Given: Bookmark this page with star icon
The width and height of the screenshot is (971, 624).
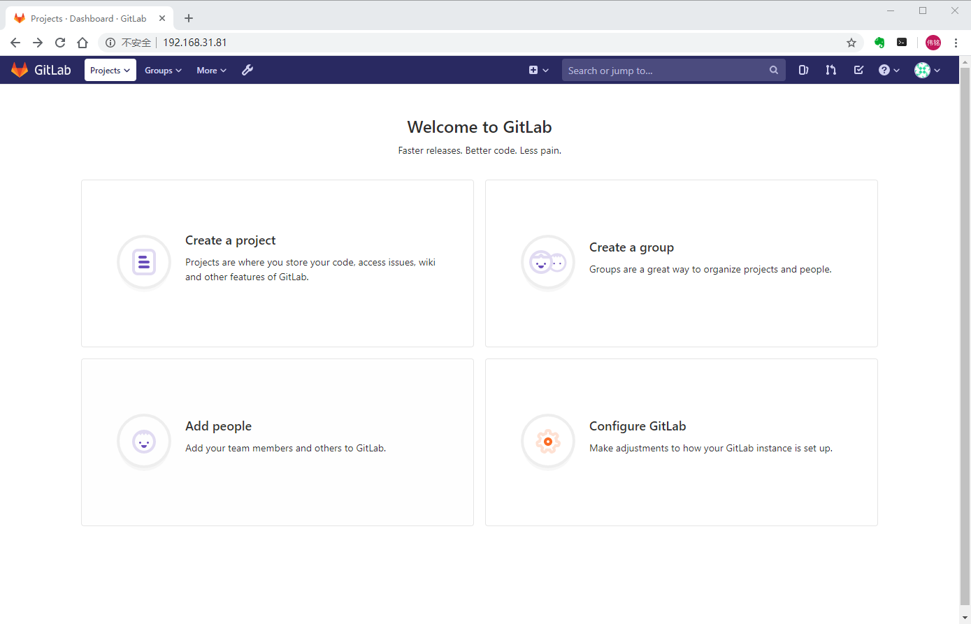Looking at the screenshot, I should 851,43.
